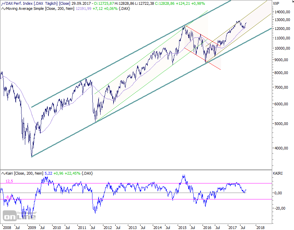Click the 2018 time axis label
Image resolution: width=294 pixels, height=230 pixels.
260,228
